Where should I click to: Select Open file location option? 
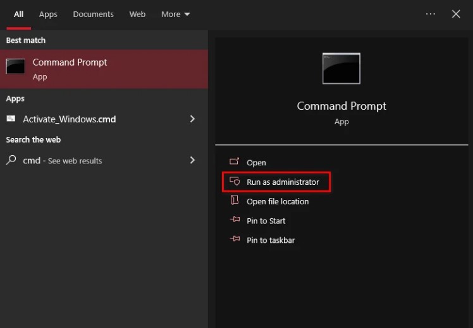pyautogui.click(x=278, y=201)
